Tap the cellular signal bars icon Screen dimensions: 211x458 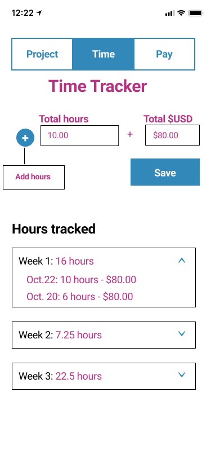click(x=169, y=13)
